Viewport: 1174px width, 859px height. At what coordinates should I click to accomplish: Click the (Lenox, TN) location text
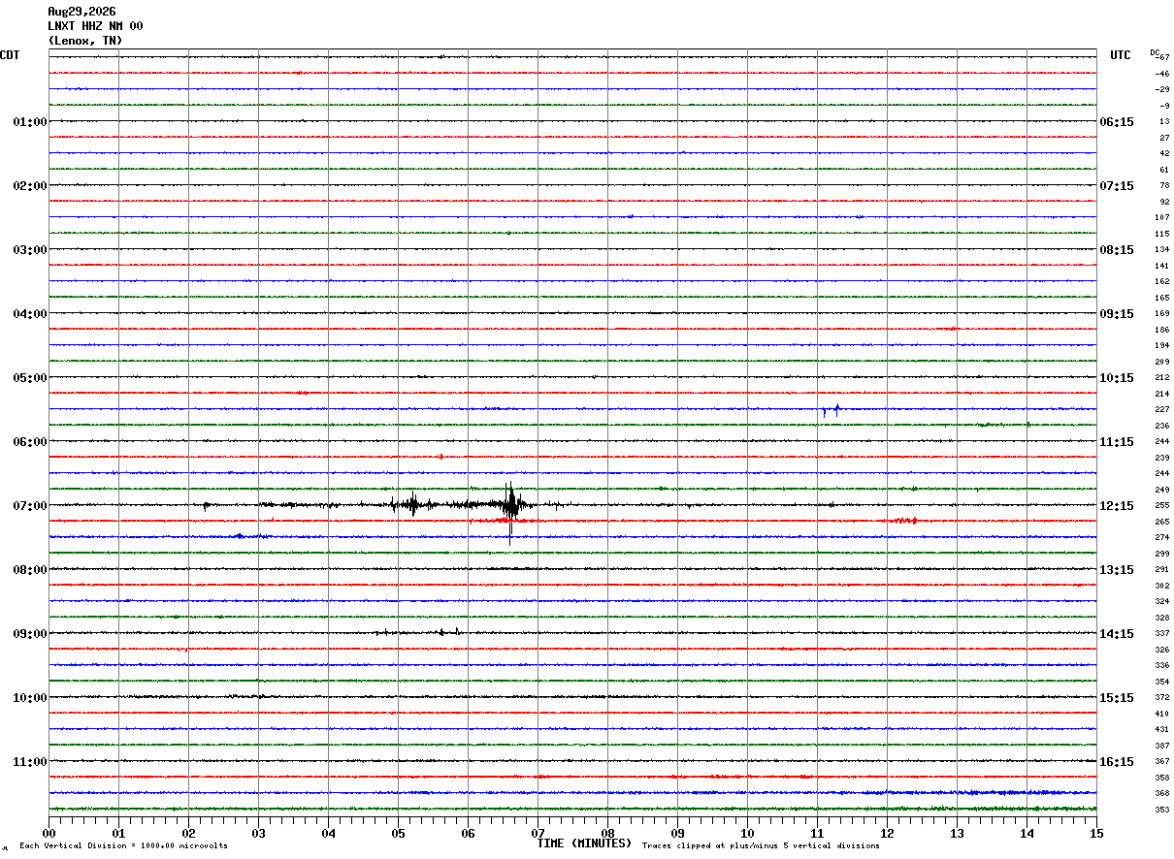85,41
